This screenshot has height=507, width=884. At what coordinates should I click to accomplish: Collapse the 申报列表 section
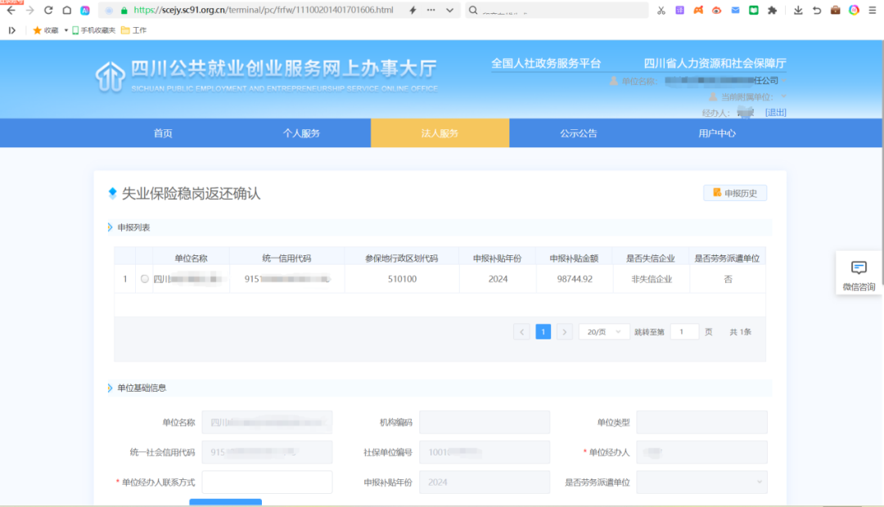tap(110, 227)
